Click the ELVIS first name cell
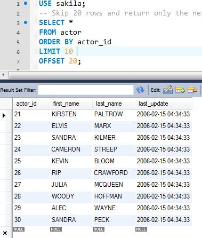This screenshot has height=238, width=202. 71,126
